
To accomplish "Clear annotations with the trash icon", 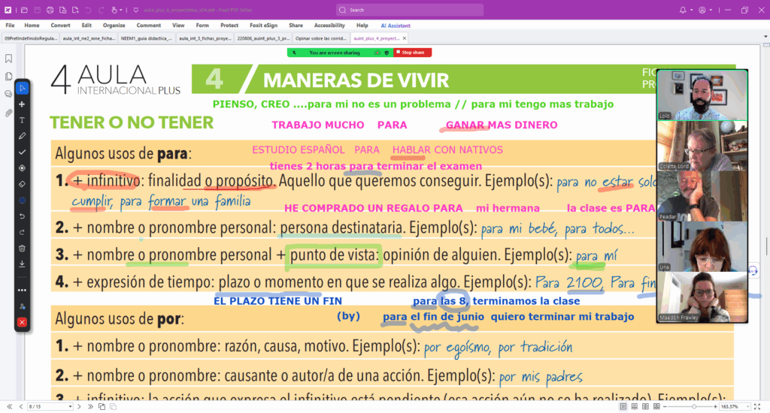I will [22, 249].
